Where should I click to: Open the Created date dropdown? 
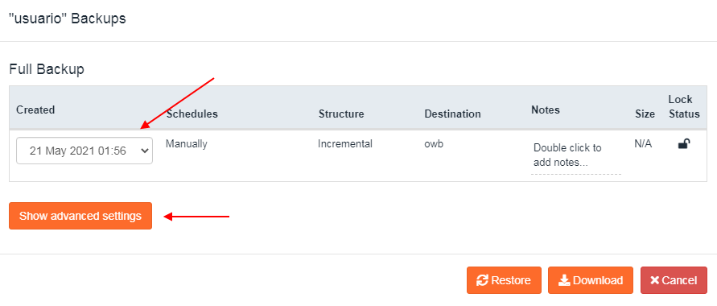(84, 151)
